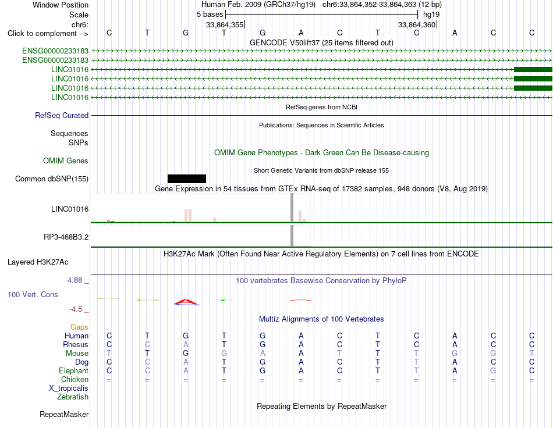This screenshot has height=428, width=553.
Task: Click the GTEx Gene Expression track title
Action: pos(321,188)
